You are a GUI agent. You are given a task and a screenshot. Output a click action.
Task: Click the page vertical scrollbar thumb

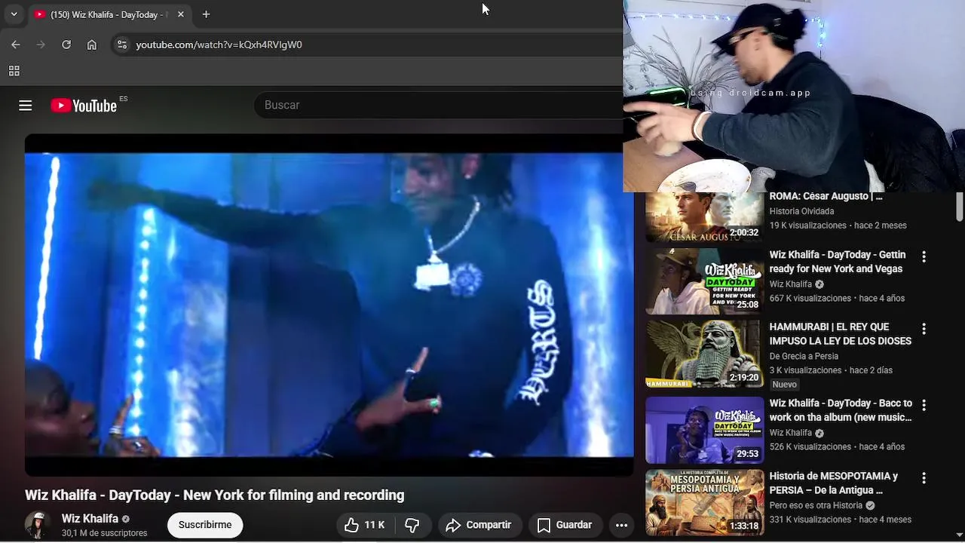click(960, 207)
